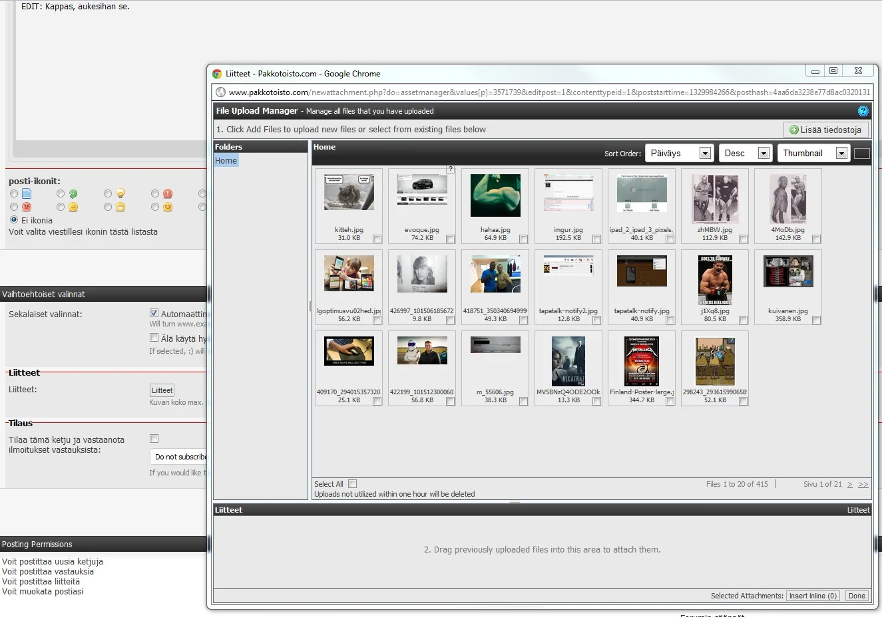
Task: Click the hahaa.jpg thumbnail image
Action: click(495, 195)
